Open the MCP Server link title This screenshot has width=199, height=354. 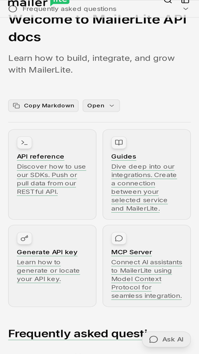(132, 252)
